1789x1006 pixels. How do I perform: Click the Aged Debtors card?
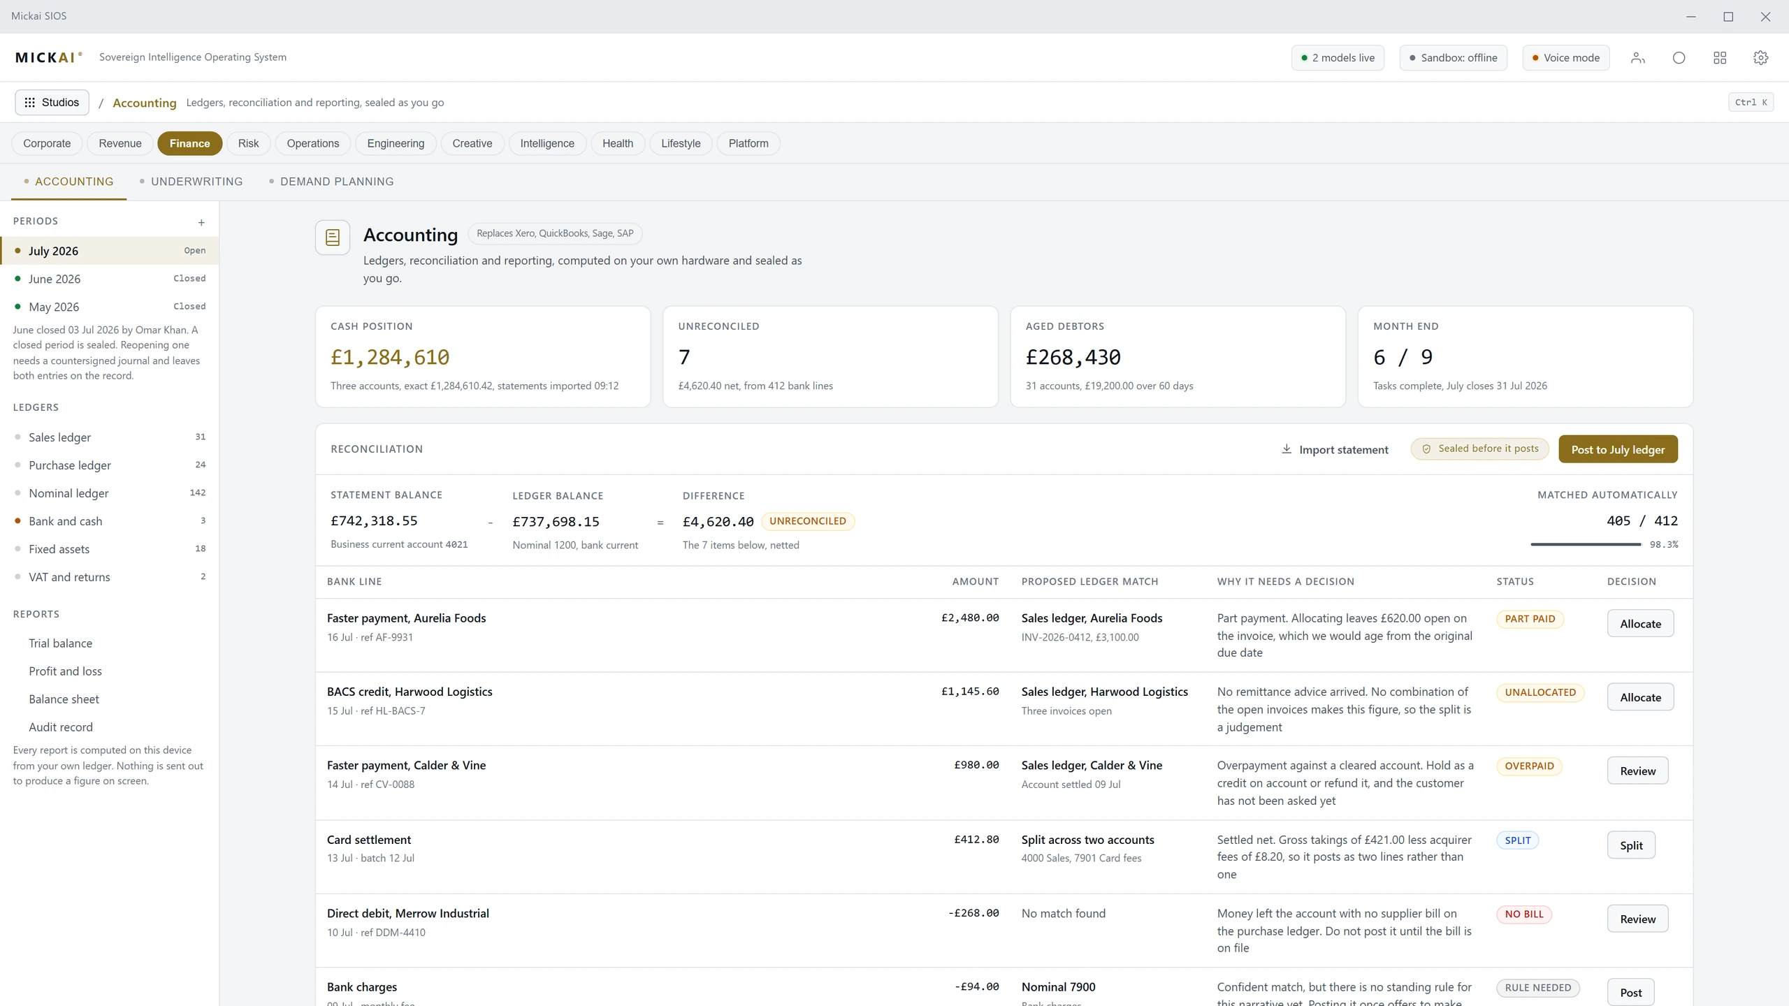(x=1178, y=357)
